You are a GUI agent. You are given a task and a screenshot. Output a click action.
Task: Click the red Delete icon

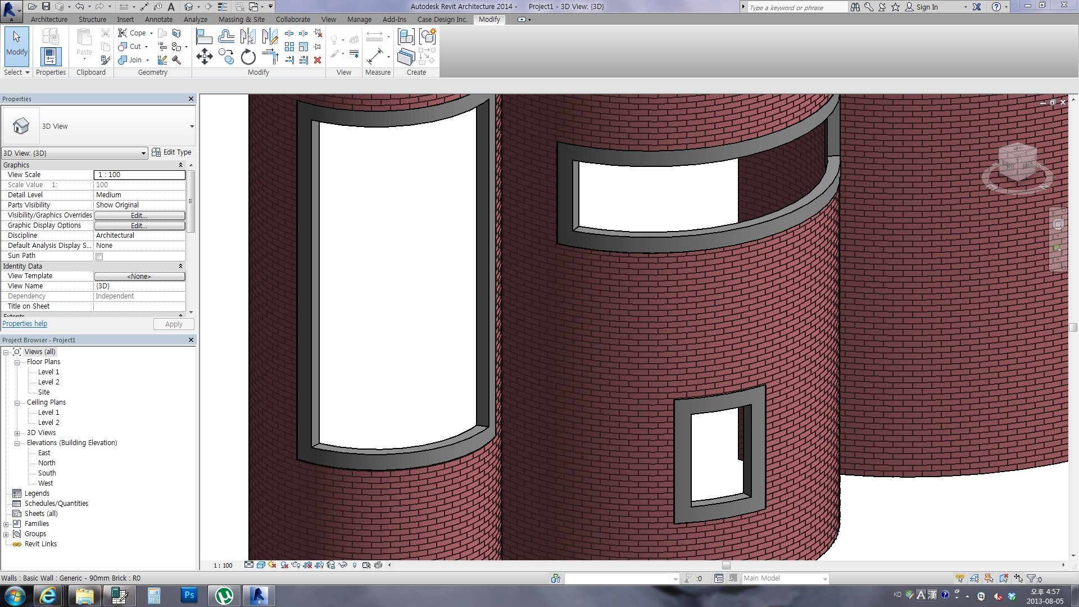coord(318,60)
